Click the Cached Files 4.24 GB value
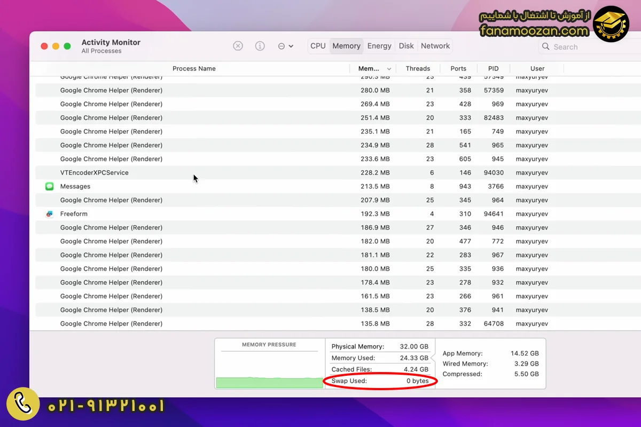The height and width of the screenshot is (427, 641). pyautogui.click(x=416, y=369)
